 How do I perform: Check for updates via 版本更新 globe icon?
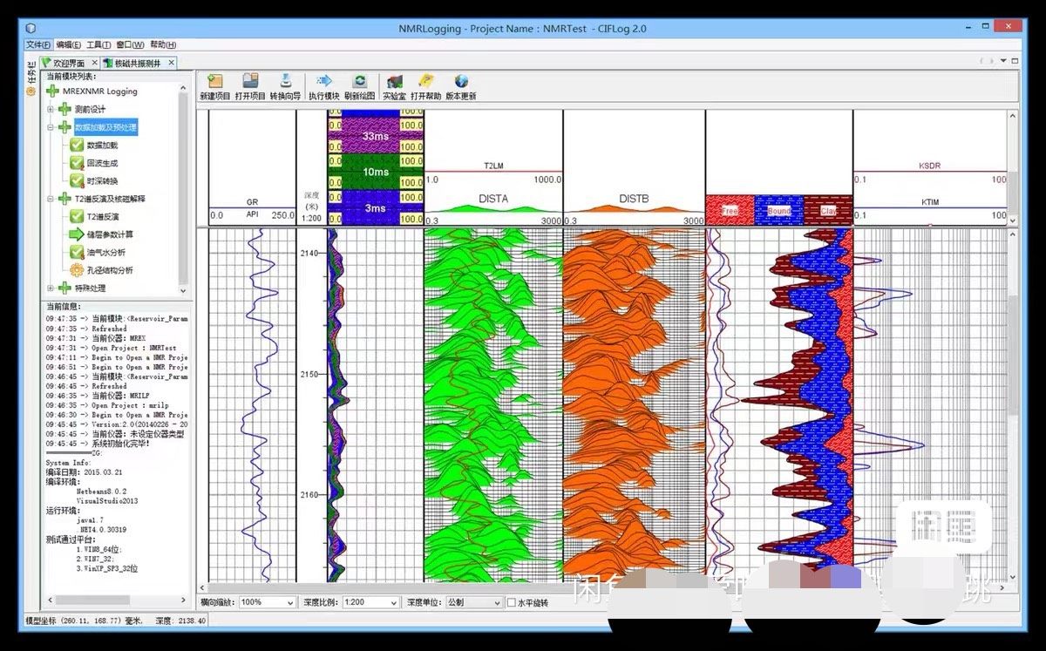coord(461,82)
